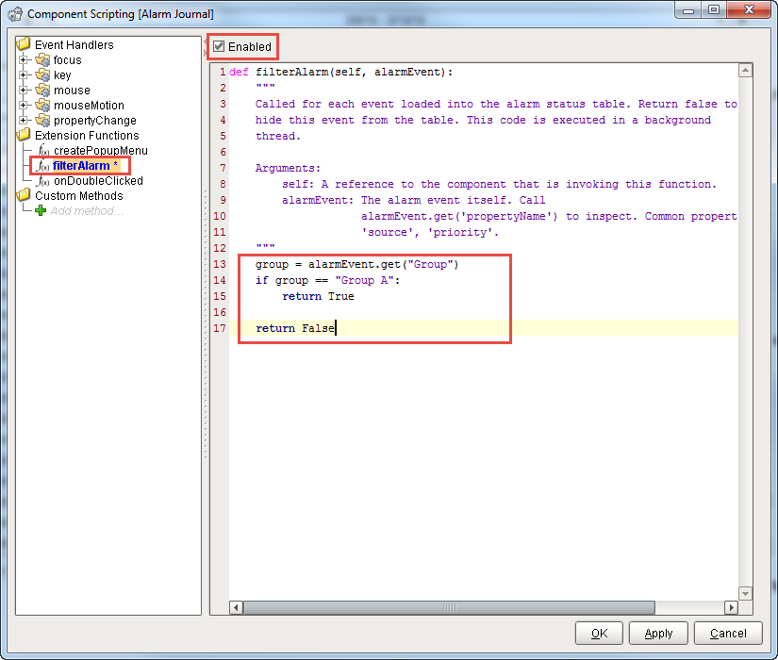Click the 'if group == "Group A":' line
The image size is (778, 660).
pos(327,280)
